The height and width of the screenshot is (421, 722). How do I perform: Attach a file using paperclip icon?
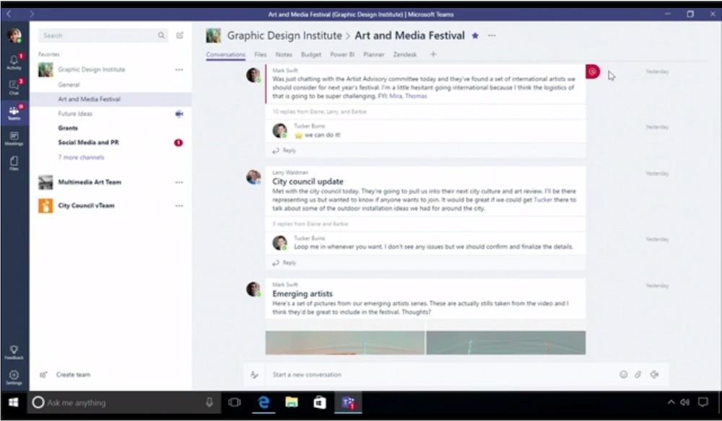[x=638, y=375]
